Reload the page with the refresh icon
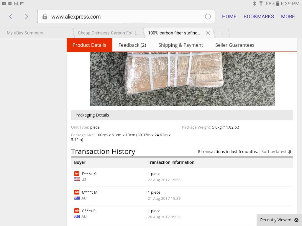Viewport: 302px width, 226px height. [208, 16]
